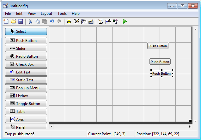Open the Align Objects tool
This screenshot has height=140, width=201.
[69, 21]
